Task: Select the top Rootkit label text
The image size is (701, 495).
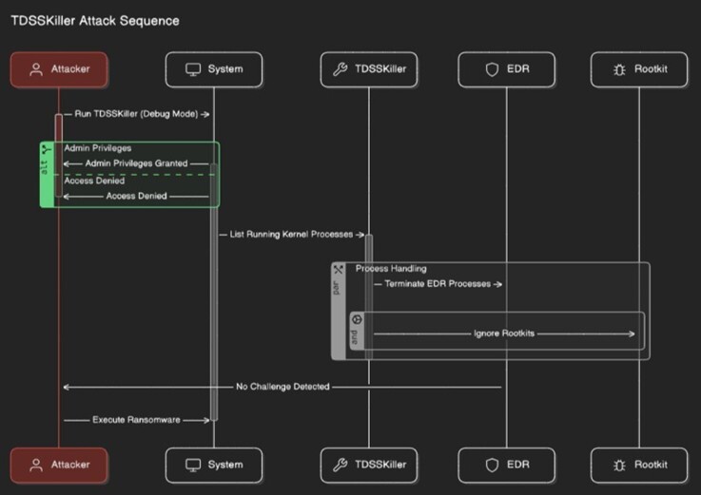Action: [651, 68]
